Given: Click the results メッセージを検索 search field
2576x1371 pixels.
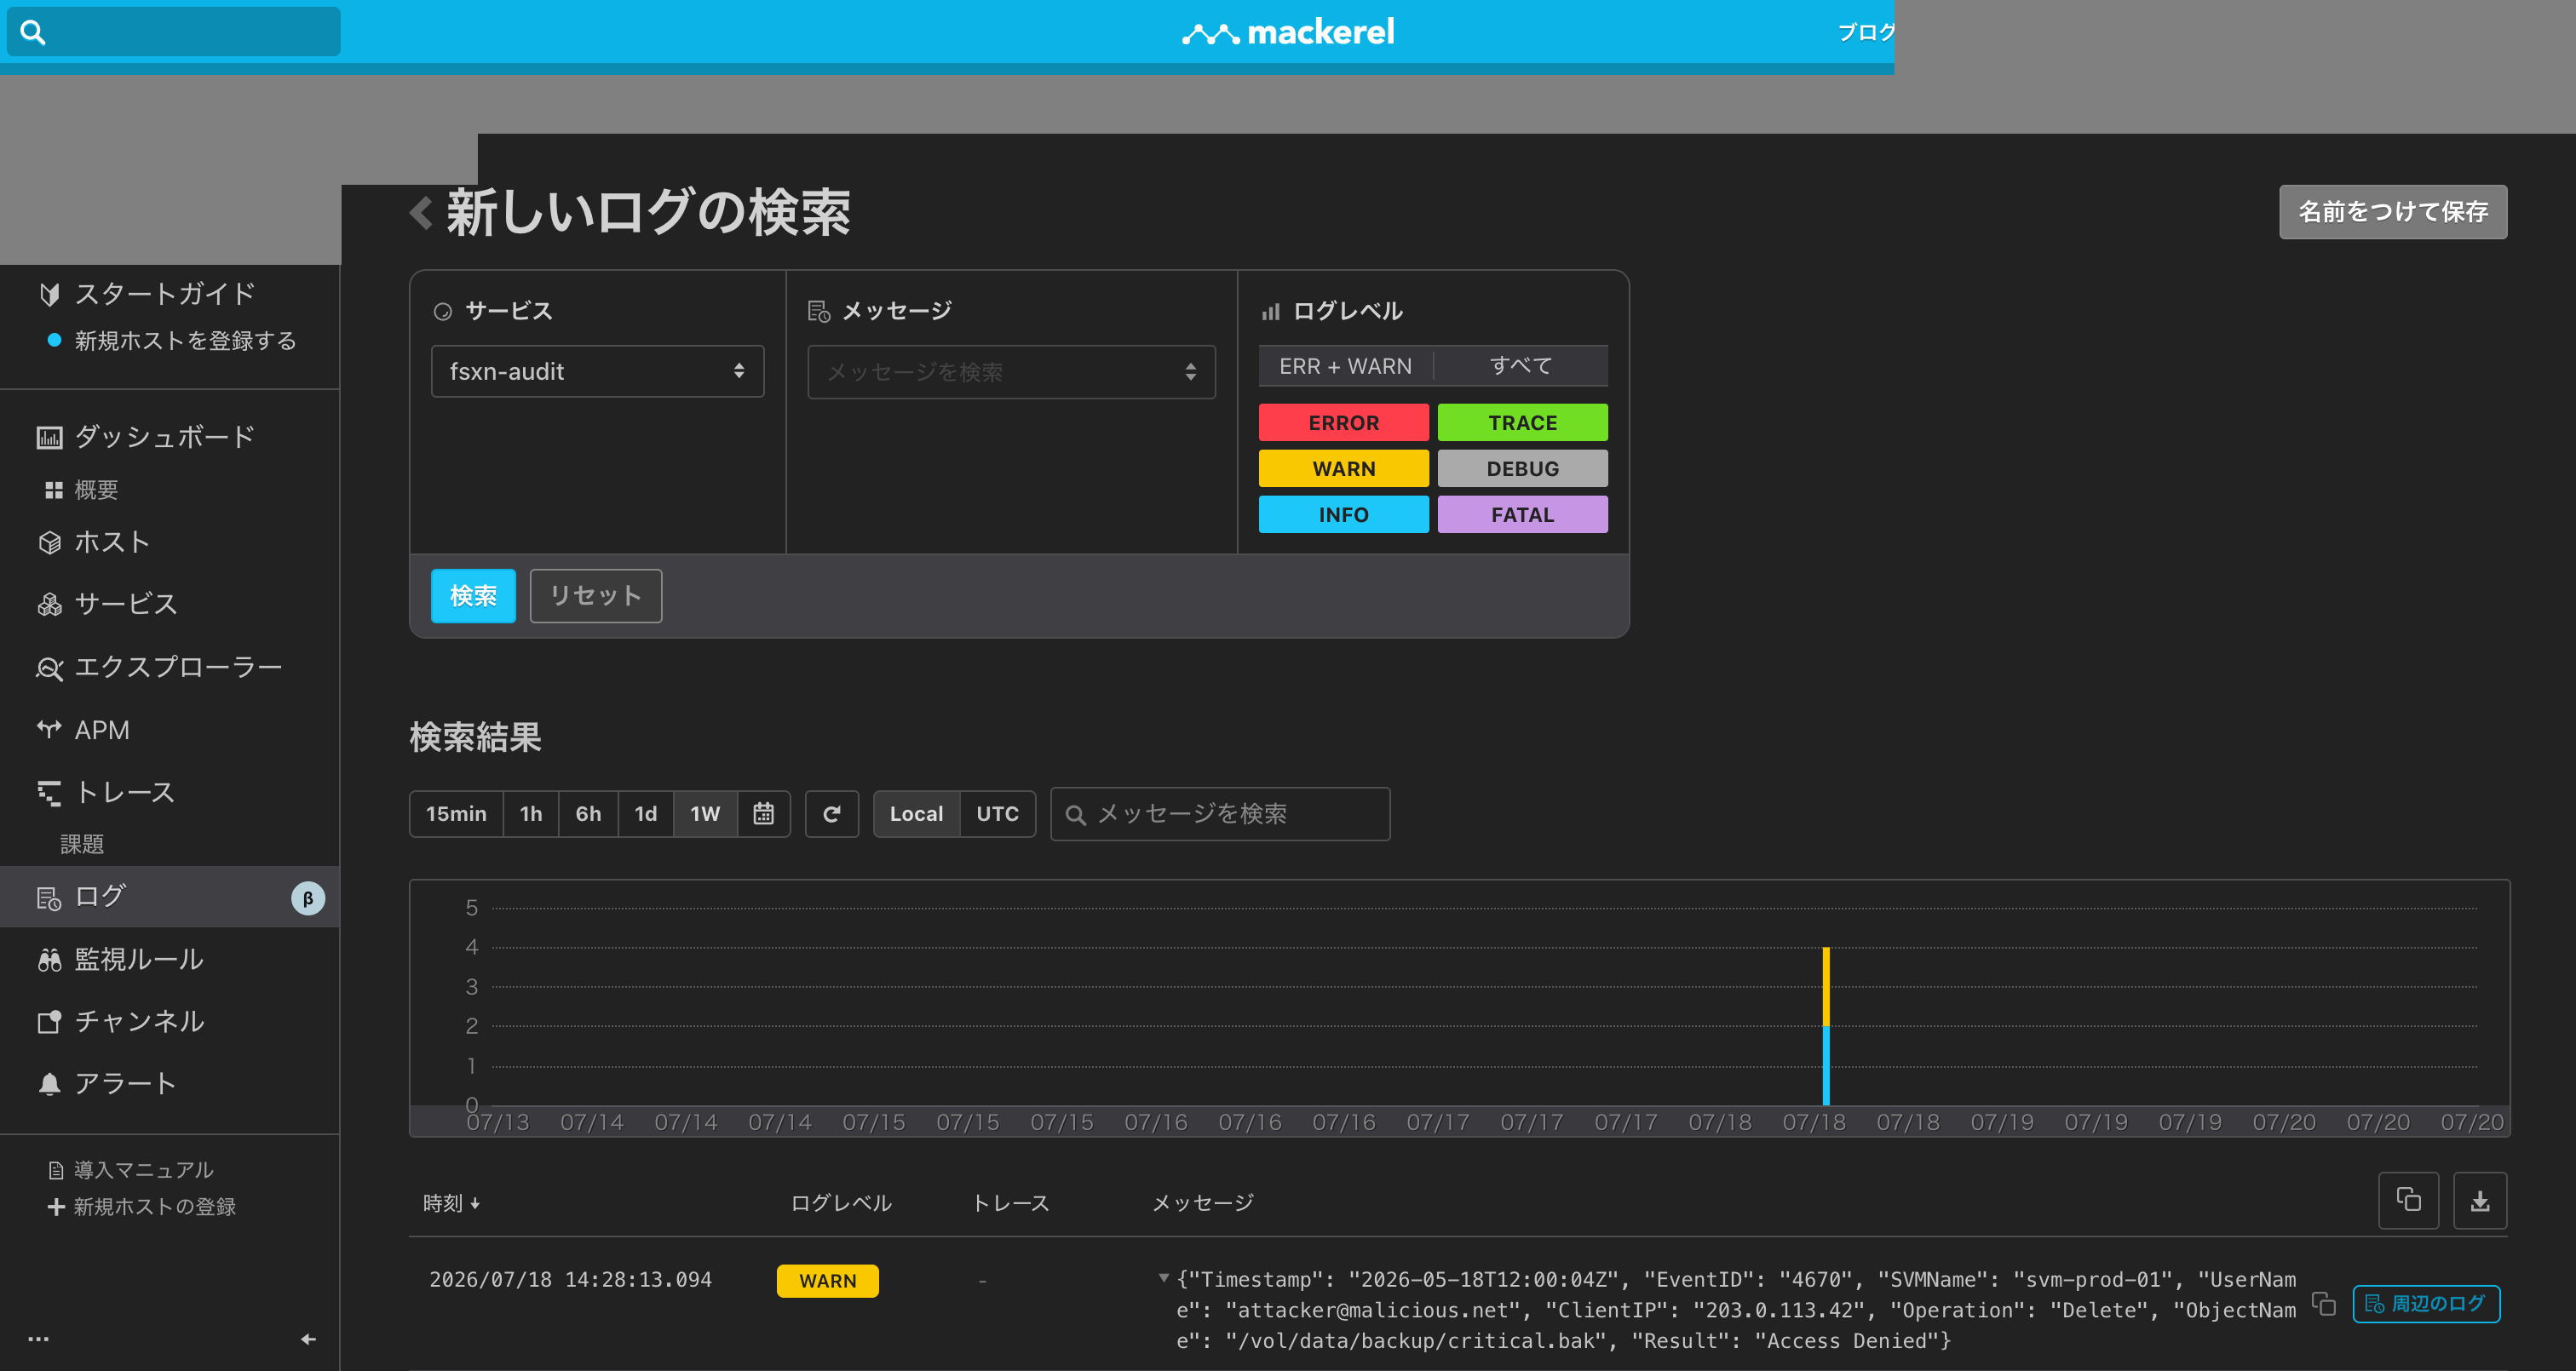Looking at the screenshot, I should coord(1220,814).
